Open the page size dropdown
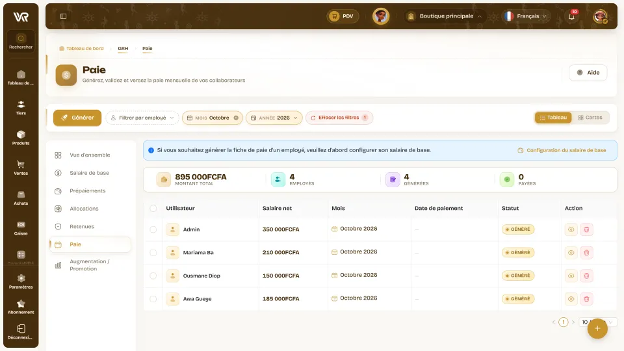Screen dimensions: 624x351 pyautogui.click(x=598, y=322)
